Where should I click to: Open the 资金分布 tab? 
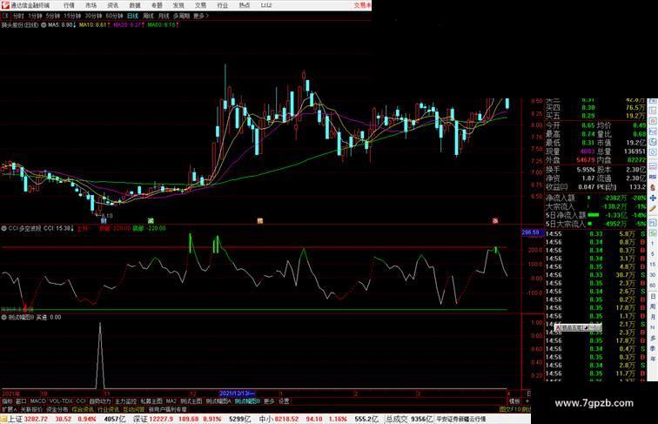point(57,409)
